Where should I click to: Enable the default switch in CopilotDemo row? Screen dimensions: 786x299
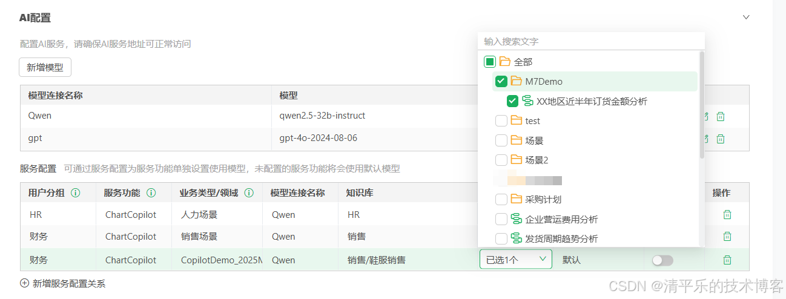click(662, 260)
